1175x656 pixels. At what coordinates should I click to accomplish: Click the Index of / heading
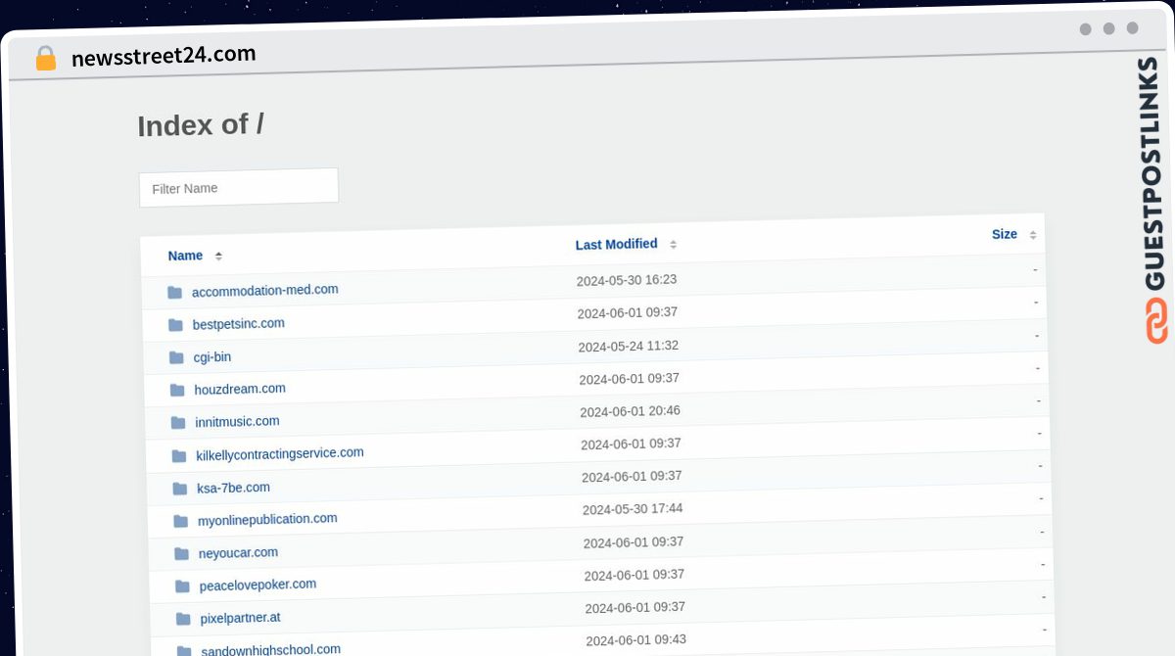click(x=201, y=125)
